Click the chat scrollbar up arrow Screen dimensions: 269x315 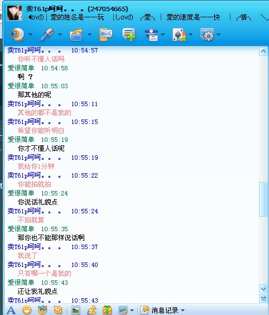click(263, 51)
